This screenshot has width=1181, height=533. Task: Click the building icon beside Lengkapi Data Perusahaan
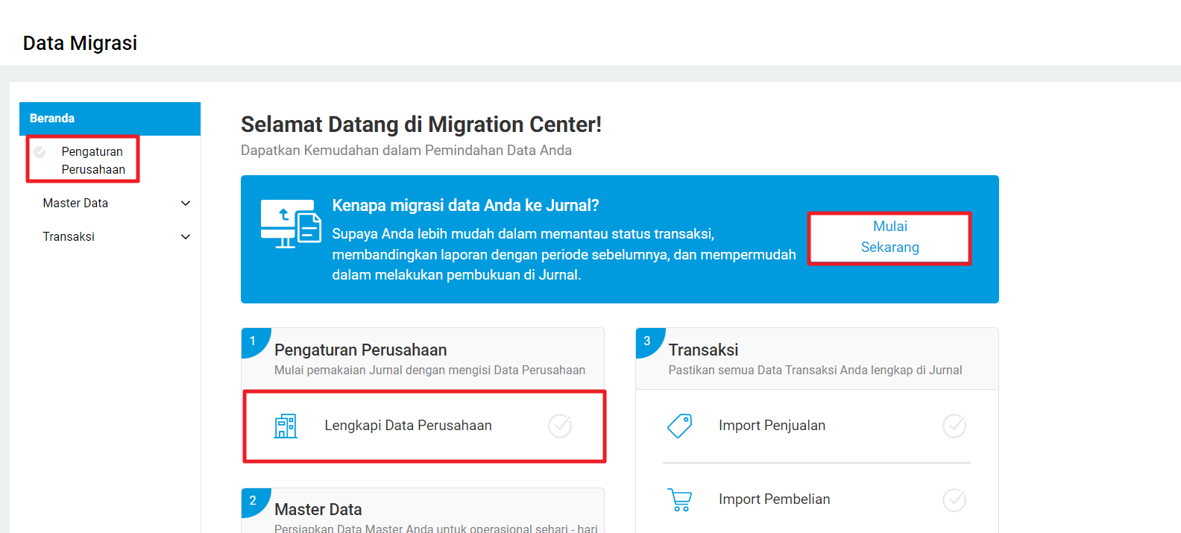coord(286,426)
